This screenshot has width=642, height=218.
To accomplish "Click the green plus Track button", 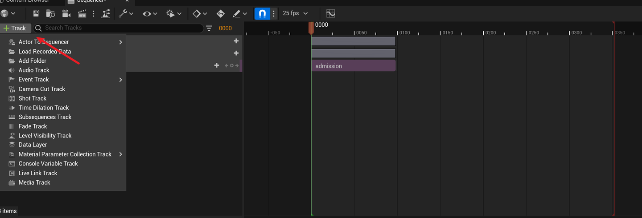I will tap(15, 28).
